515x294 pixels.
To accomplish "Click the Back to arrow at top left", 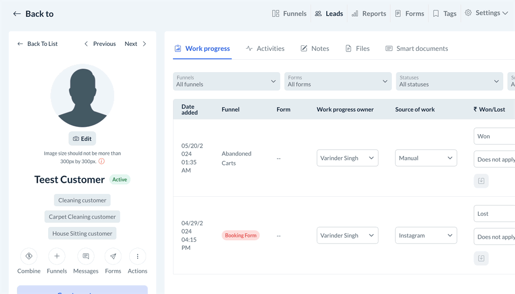I will (x=17, y=14).
